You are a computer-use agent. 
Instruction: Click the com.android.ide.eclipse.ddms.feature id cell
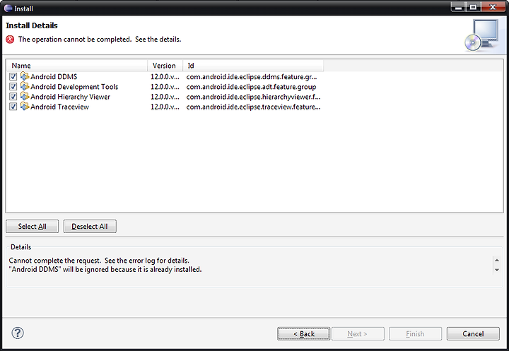252,77
